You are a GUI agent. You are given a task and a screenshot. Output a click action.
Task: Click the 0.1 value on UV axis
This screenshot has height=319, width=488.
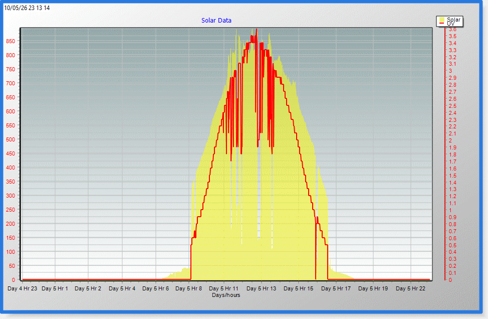452,273
